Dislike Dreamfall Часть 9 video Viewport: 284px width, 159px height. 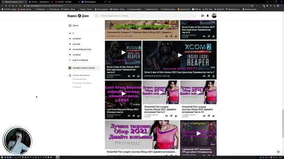[176, 116]
